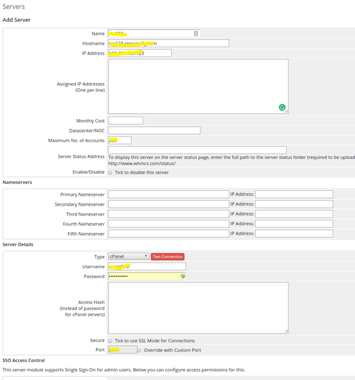355x380 pixels.
Task: Select the Maximum No. of Accounts field
Action: coord(120,140)
